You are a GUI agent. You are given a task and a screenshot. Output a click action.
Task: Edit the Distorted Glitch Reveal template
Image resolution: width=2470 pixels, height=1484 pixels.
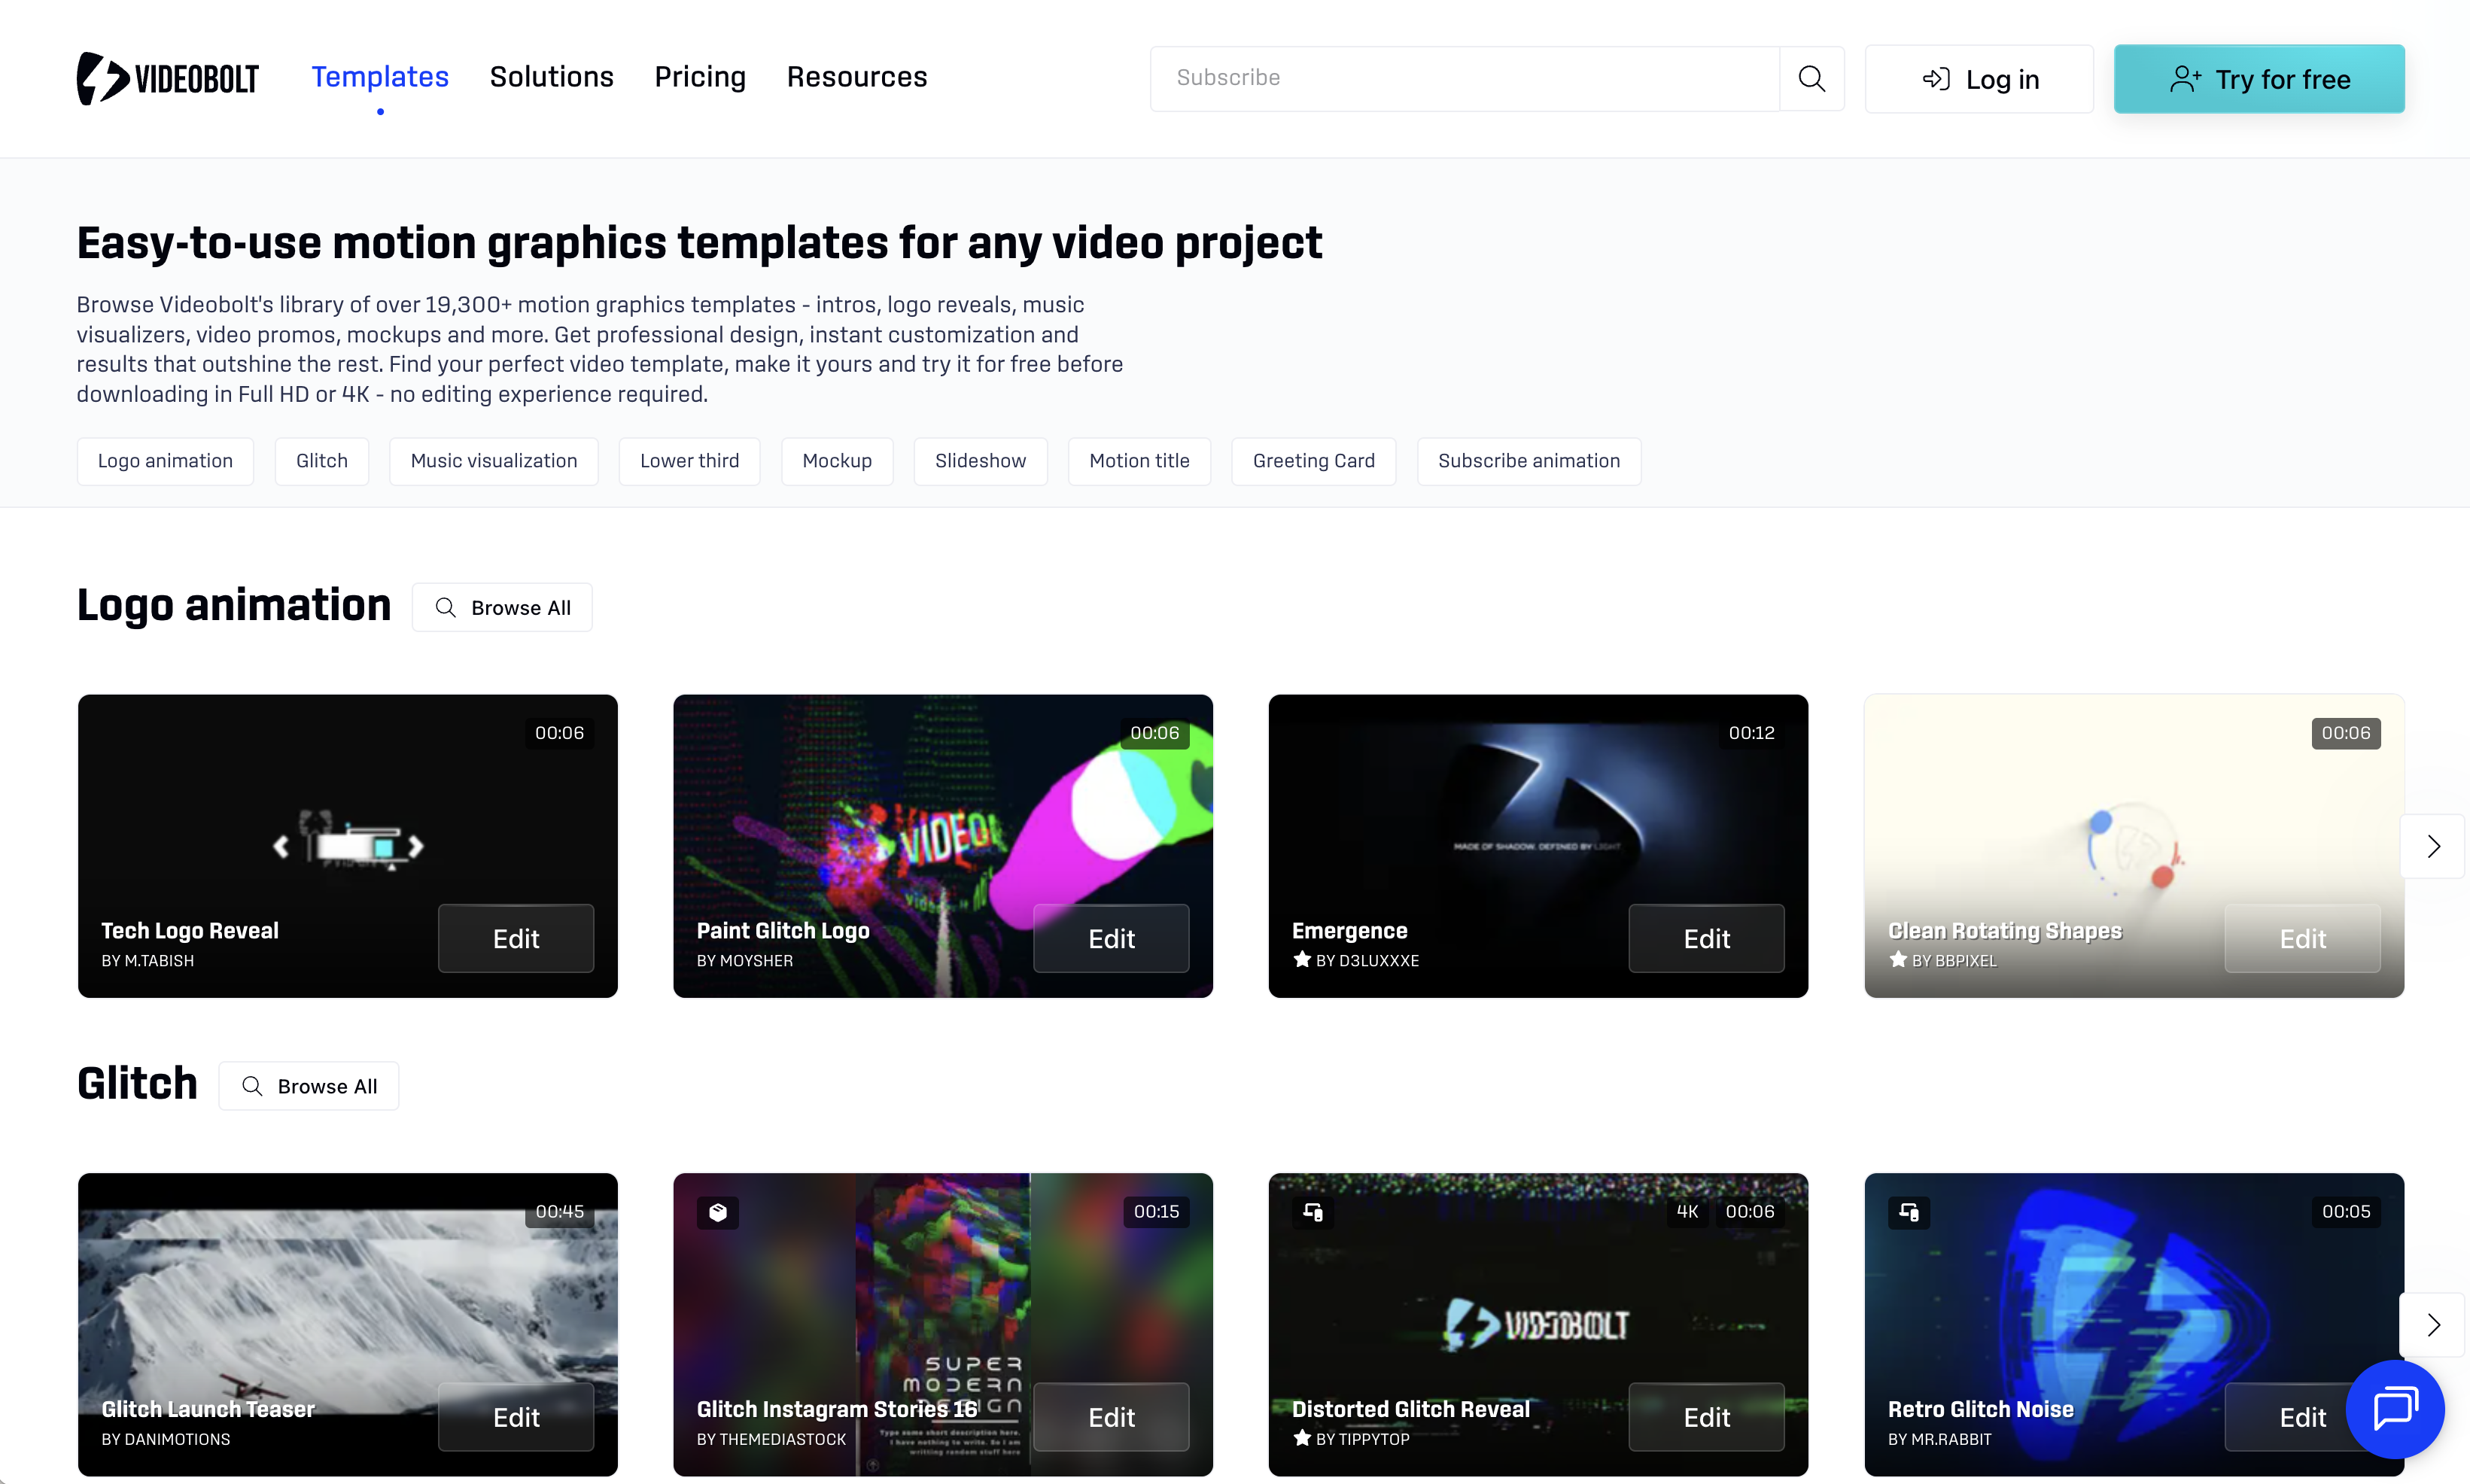click(1707, 1417)
